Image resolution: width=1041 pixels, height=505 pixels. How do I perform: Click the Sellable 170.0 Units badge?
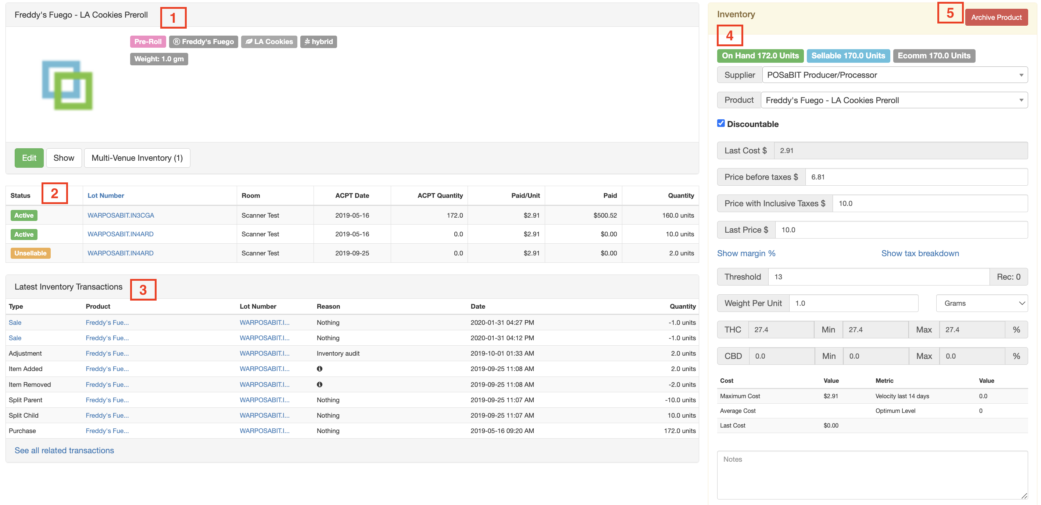coord(848,56)
